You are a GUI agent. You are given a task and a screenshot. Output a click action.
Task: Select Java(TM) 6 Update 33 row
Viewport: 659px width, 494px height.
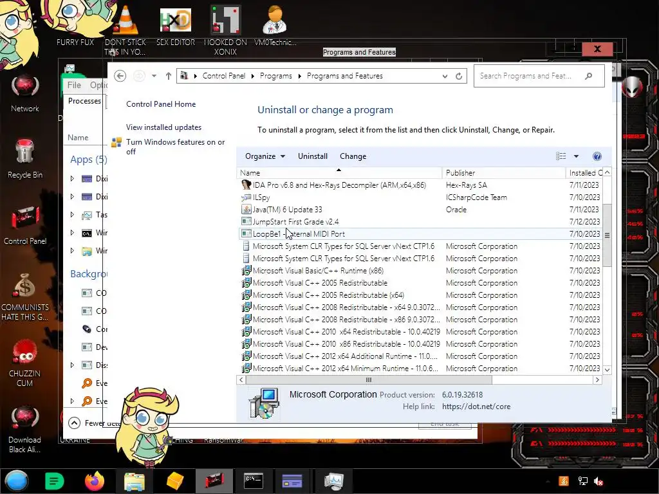pos(420,210)
